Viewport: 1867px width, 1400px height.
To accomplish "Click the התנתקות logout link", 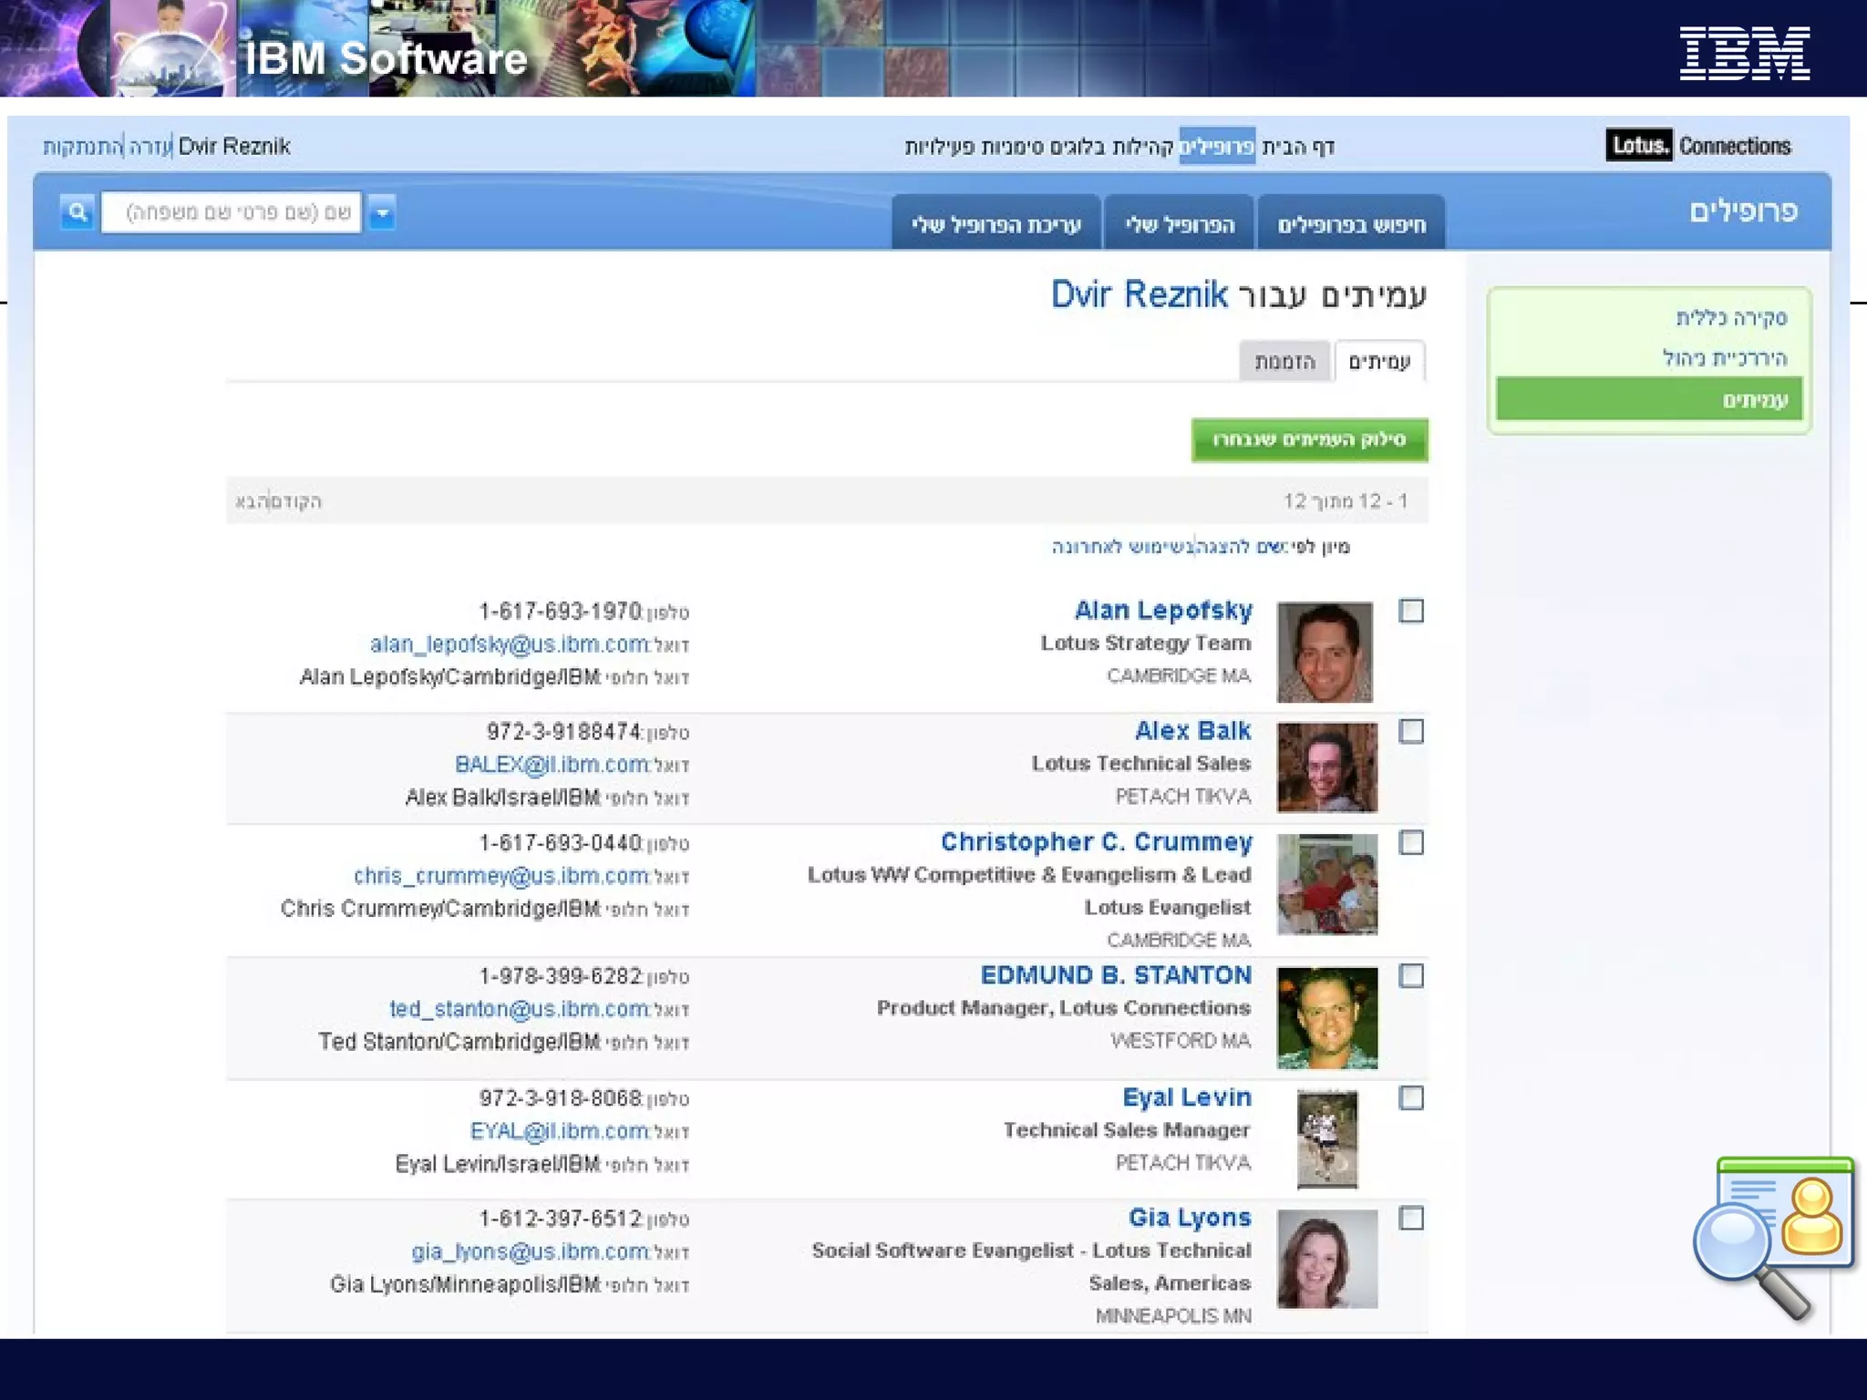I will click(x=82, y=147).
